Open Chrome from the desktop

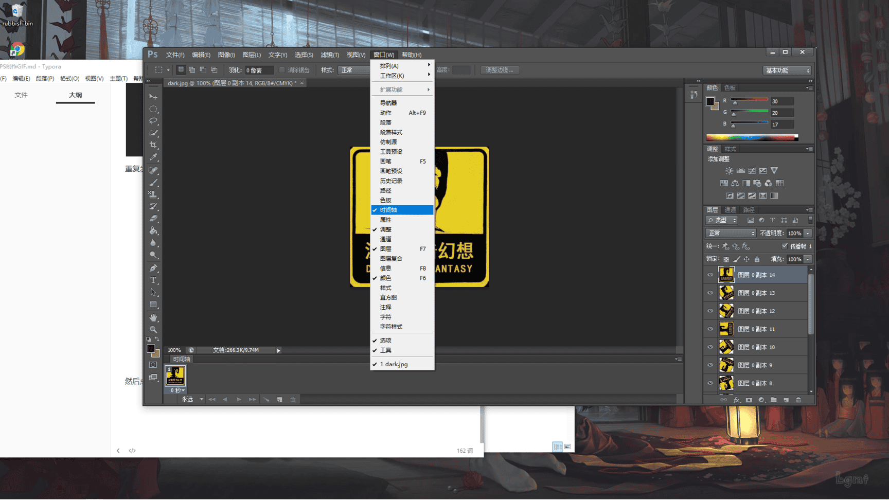(x=17, y=49)
